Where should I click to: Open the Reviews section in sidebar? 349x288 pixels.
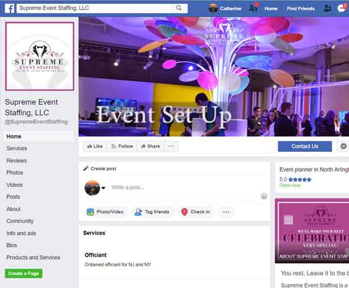click(x=16, y=160)
